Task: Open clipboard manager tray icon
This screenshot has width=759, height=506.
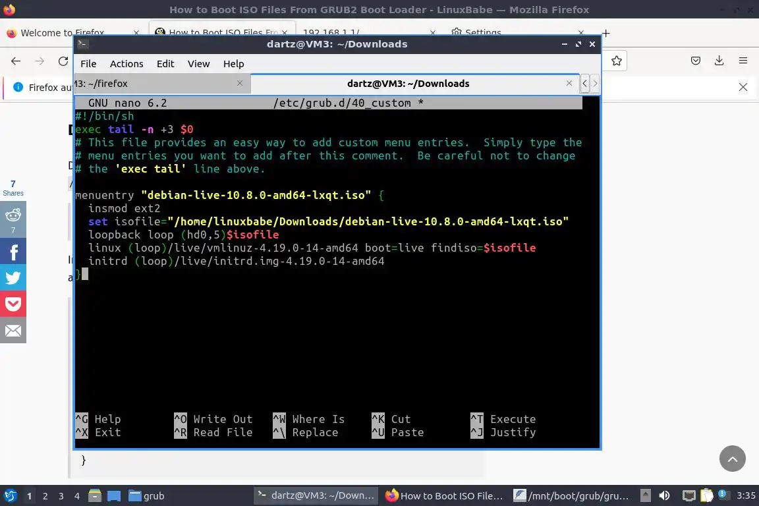Action: click(707, 495)
